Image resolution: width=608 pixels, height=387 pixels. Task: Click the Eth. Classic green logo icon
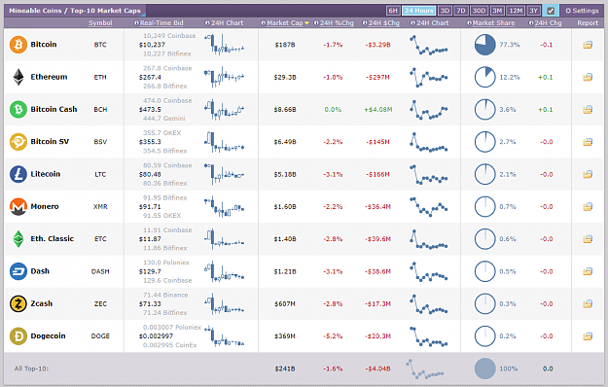tap(18, 239)
